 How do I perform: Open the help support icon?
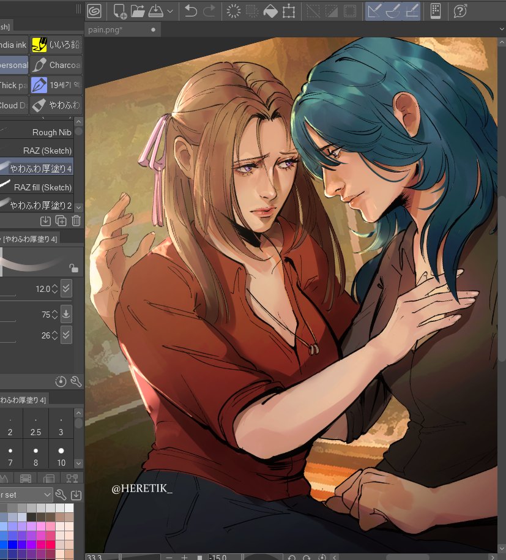pyautogui.click(x=460, y=11)
